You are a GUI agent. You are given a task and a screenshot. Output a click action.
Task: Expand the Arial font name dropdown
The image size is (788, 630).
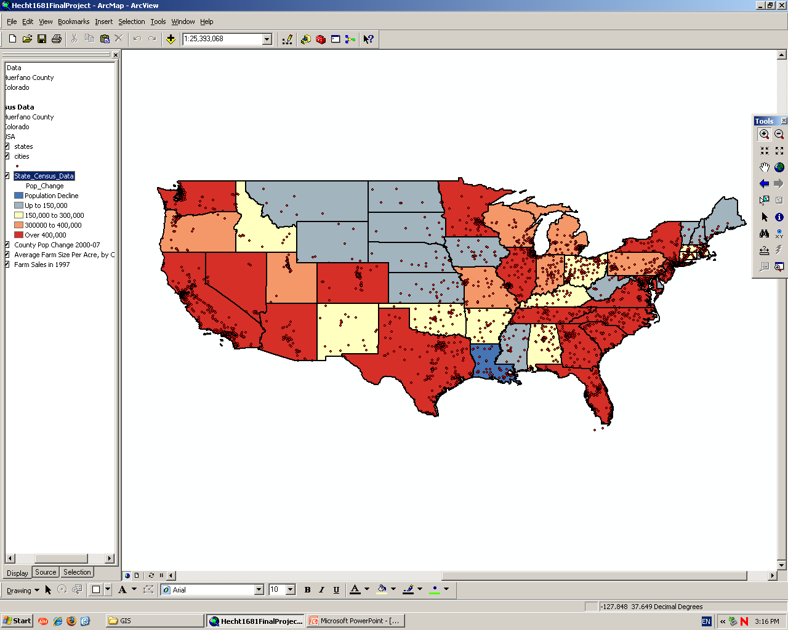point(259,590)
